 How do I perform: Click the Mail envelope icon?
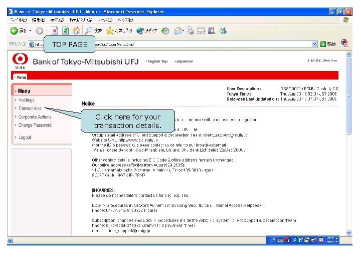[x=177, y=30]
